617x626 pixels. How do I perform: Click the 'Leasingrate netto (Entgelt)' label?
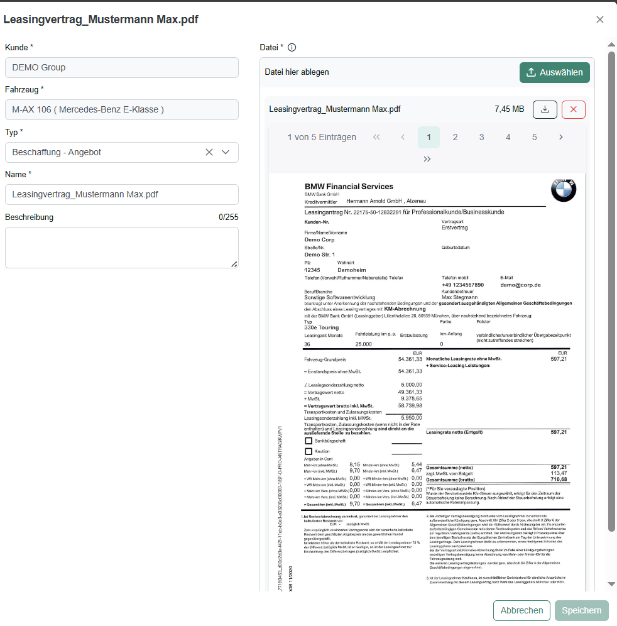[x=454, y=432]
